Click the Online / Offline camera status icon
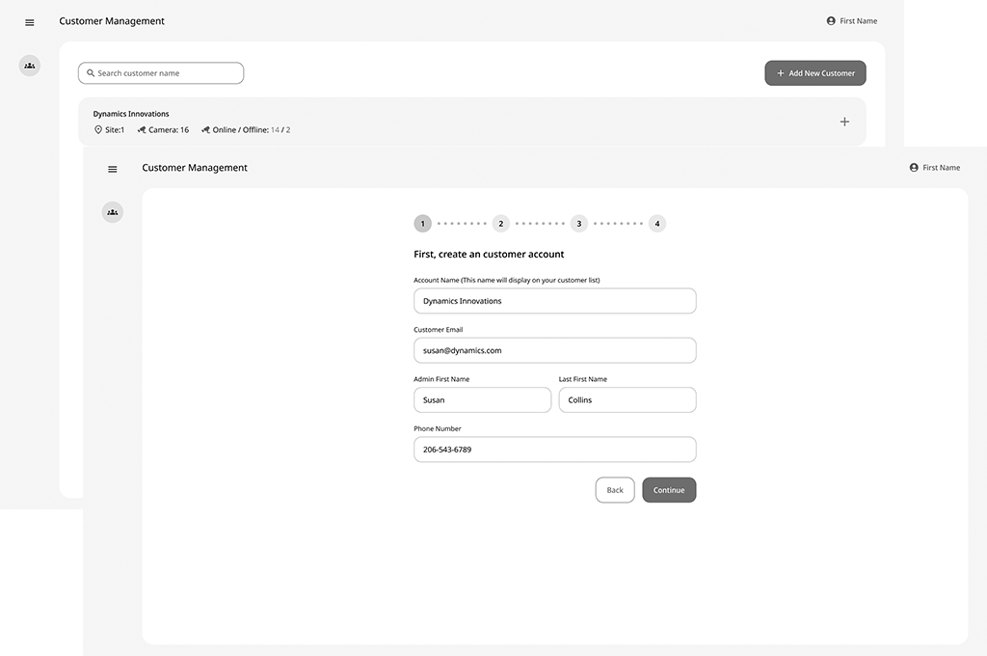 (205, 129)
